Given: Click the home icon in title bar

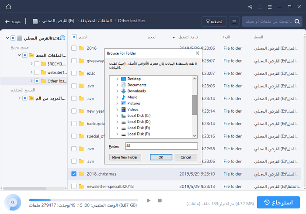Looking at the screenshot, I should point(9,7).
